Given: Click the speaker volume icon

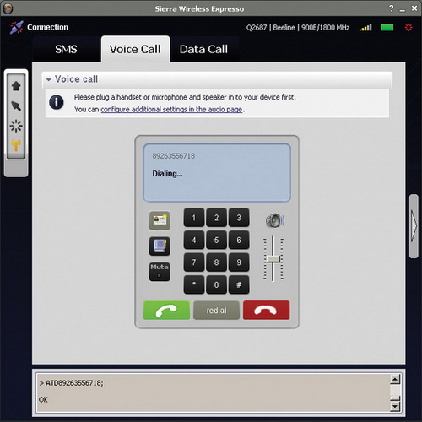Looking at the screenshot, I should (x=275, y=220).
